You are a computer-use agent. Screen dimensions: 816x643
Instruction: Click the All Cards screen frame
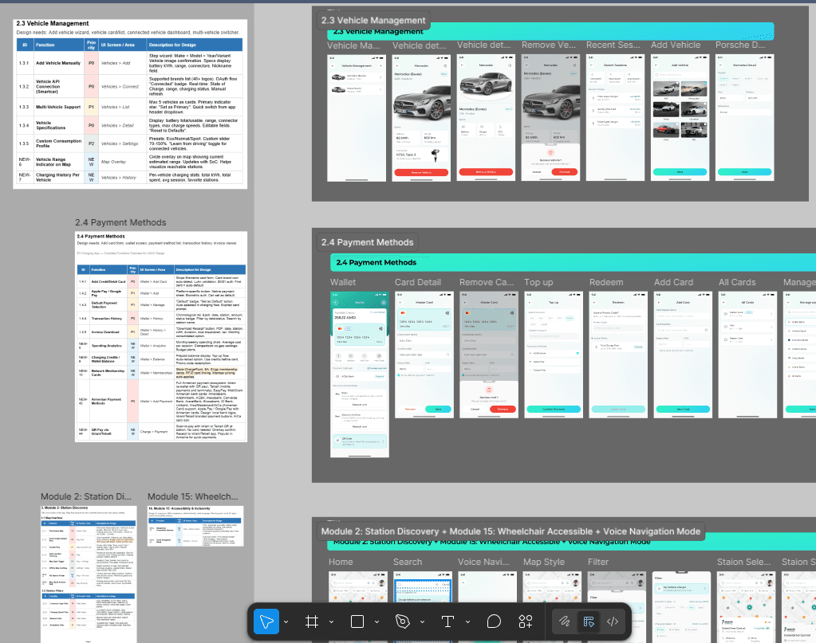pyautogui.click(x=748, y=355)
